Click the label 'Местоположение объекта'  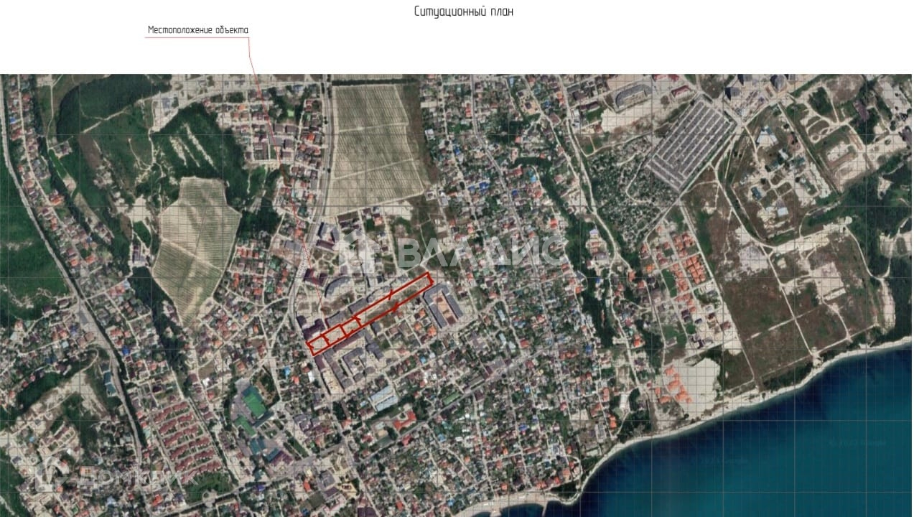(198, 30)
